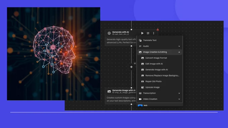
Task: Click the ID call_text_llm_0 text
Action: click(x=120, y=34)
